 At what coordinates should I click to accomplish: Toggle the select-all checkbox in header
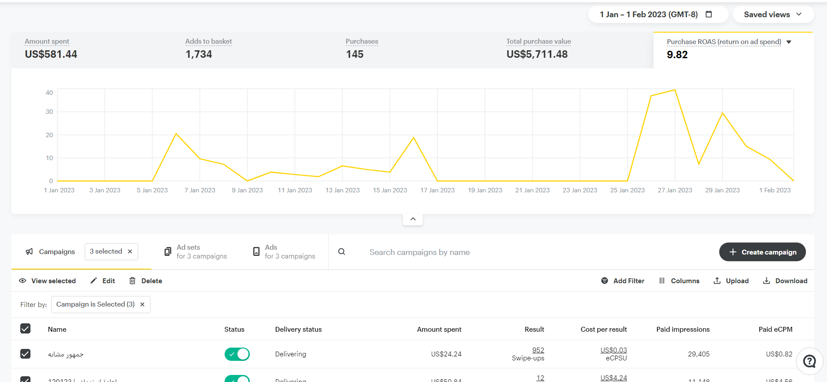coord(26,329)
